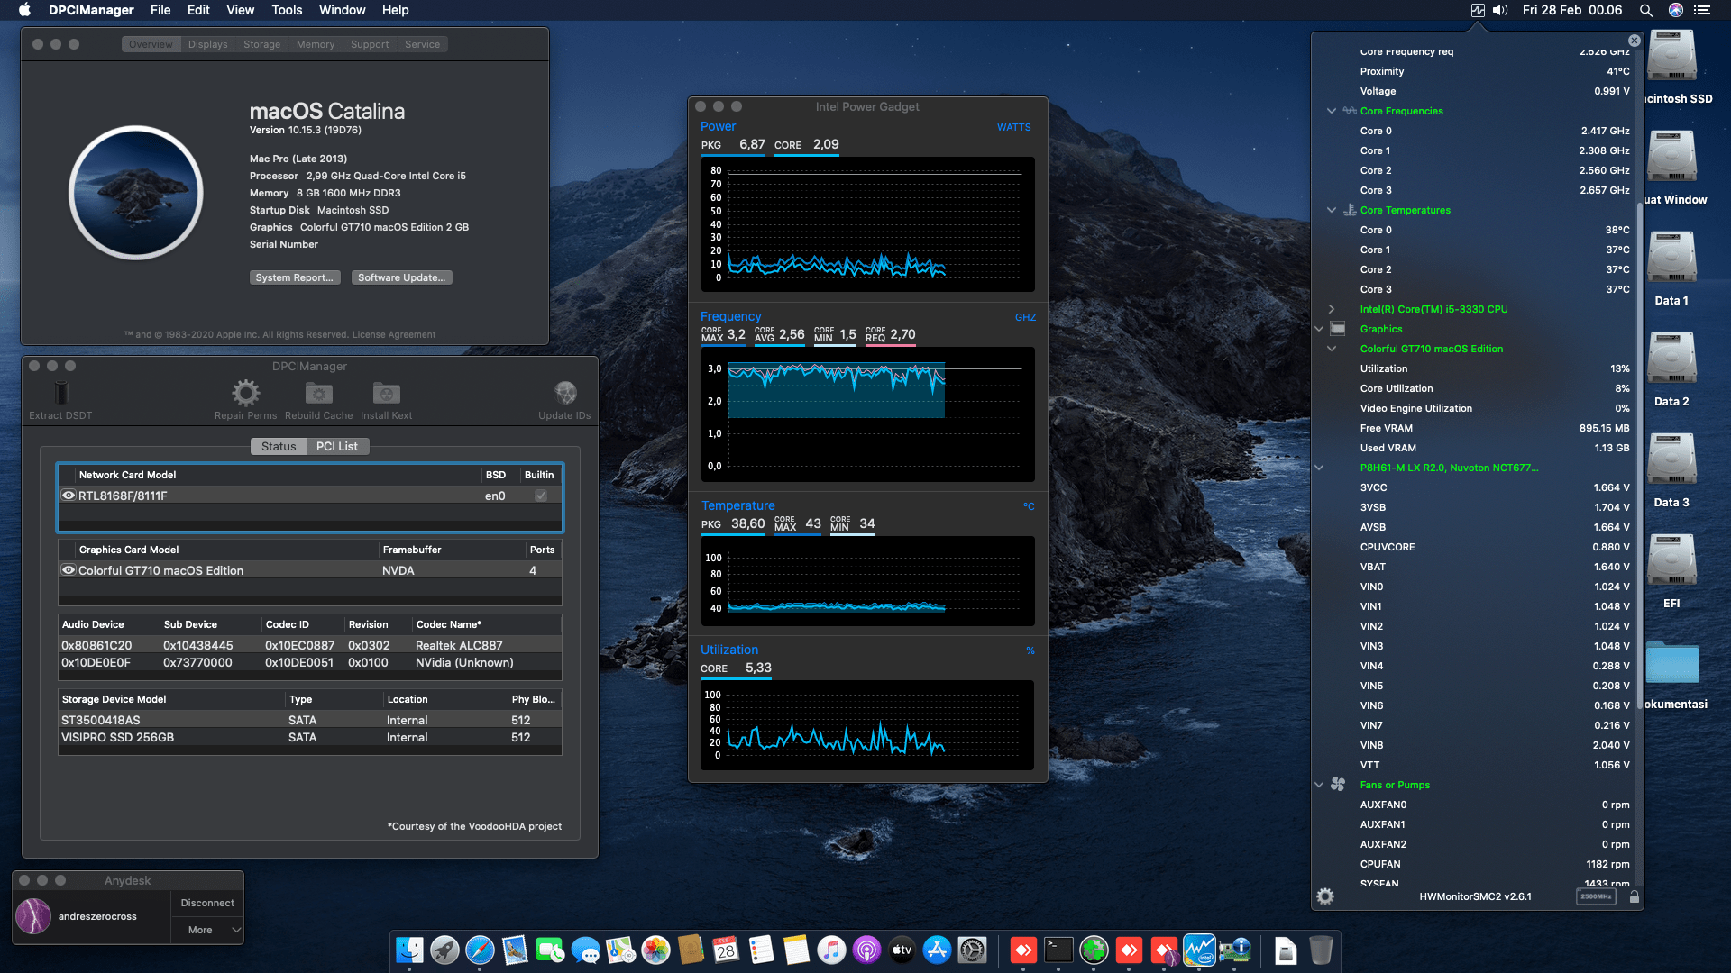Open Music app from the Dock
Image resolution: width=1731 pixels, height=973 pixels.
[x=831, y=950]
